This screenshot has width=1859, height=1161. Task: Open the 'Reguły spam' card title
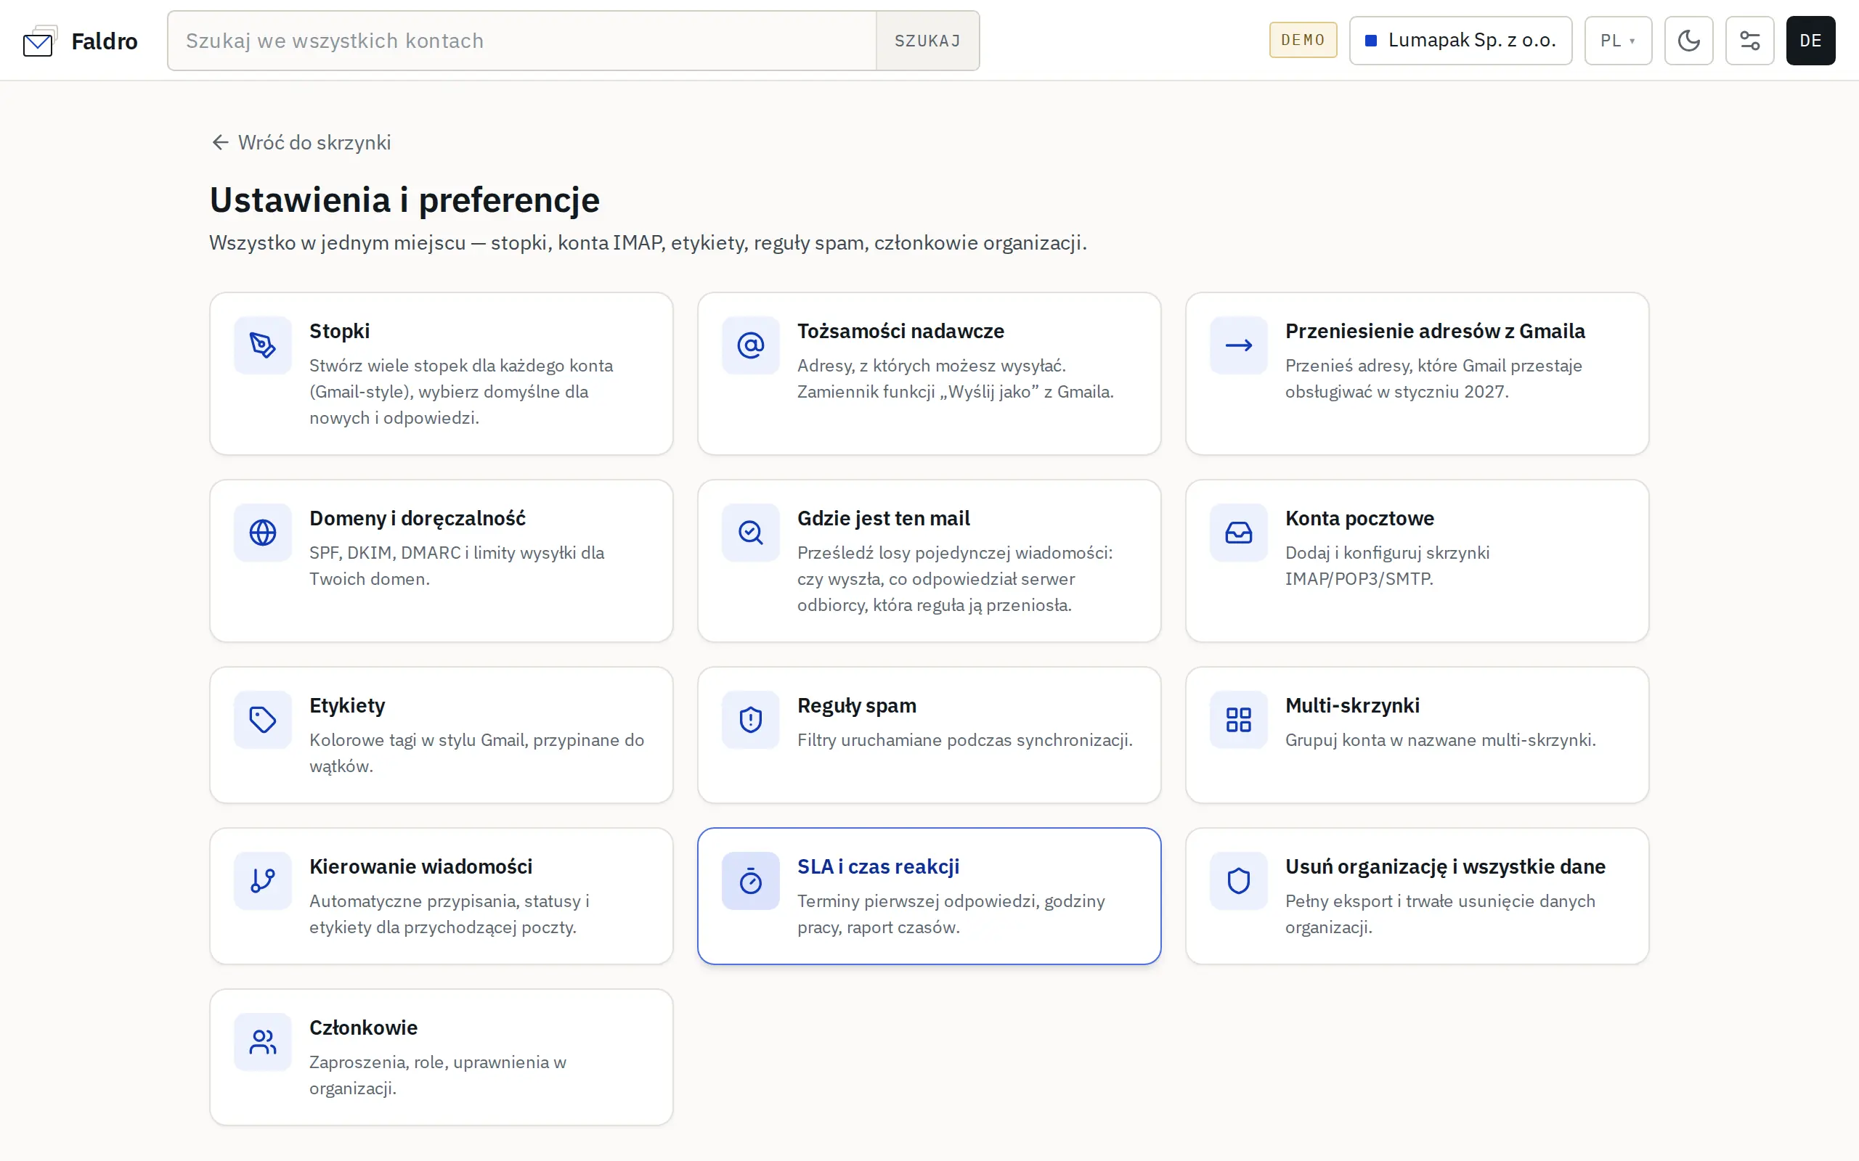(857, 705)
